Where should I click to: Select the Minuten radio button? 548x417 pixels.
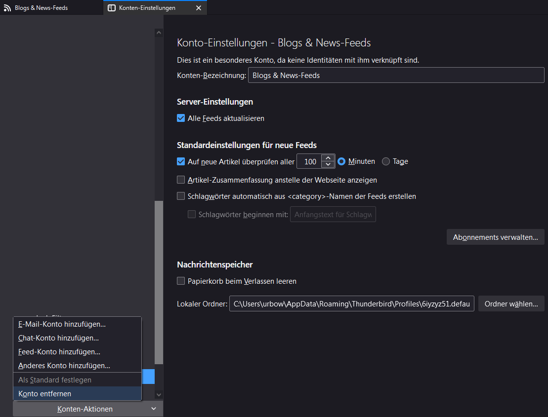coord(341,161)
